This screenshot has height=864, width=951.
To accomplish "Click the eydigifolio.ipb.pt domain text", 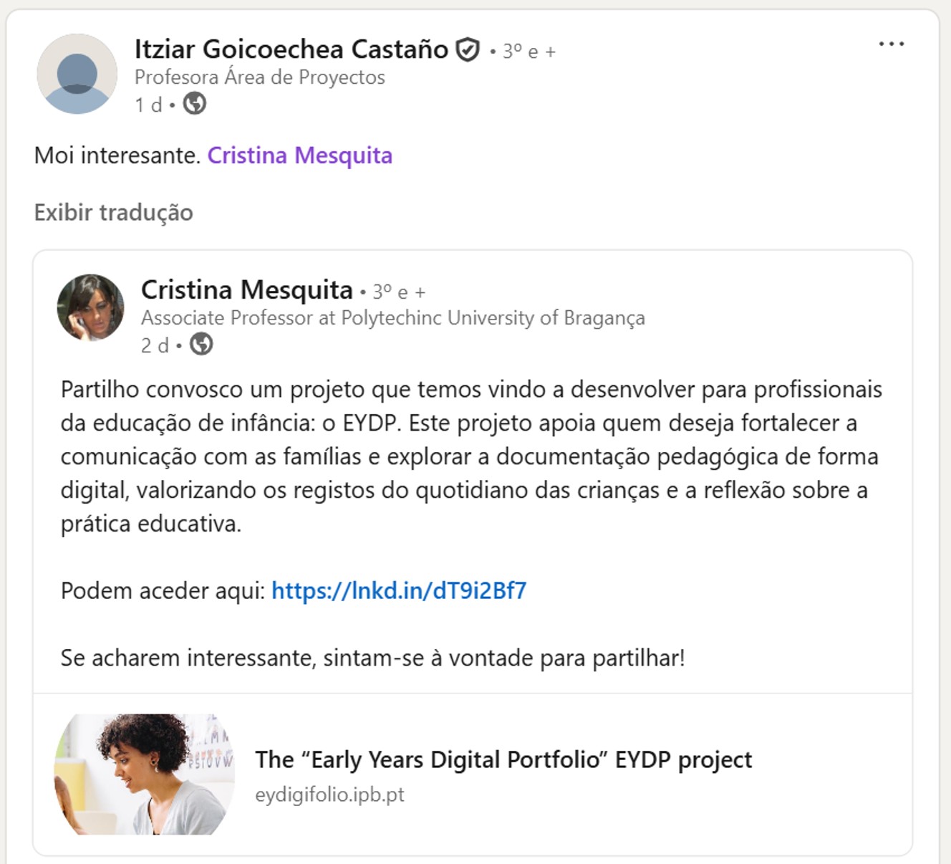I will click(329, 795).
